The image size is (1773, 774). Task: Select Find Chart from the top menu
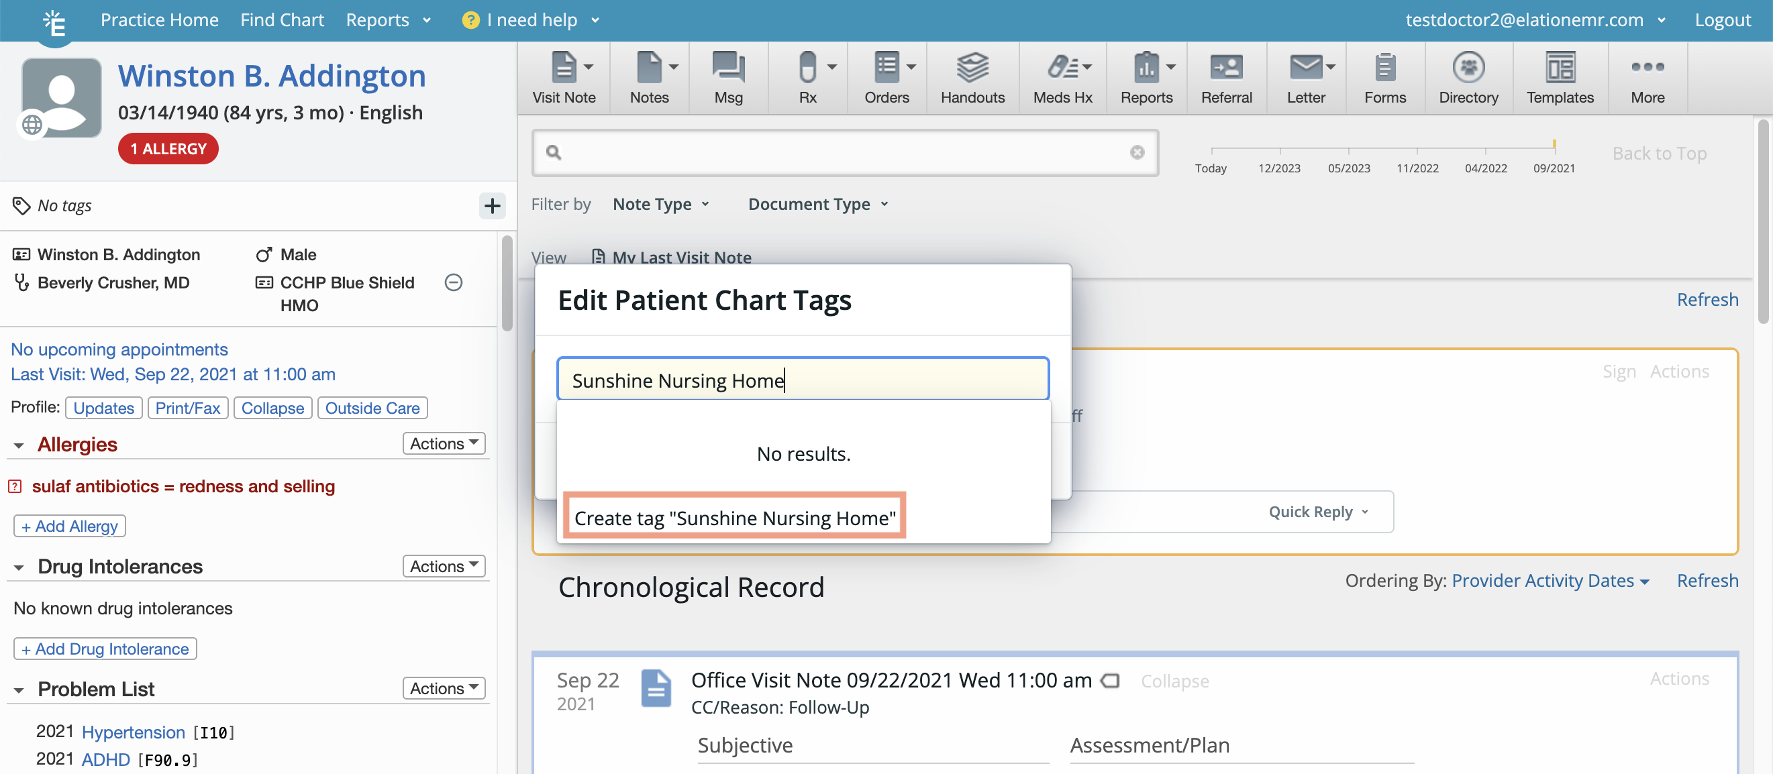pyautogui.click(x=283, y=20)
